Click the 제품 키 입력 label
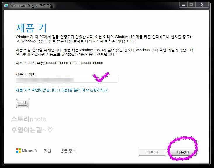214x168 pixels. point(26,74)
